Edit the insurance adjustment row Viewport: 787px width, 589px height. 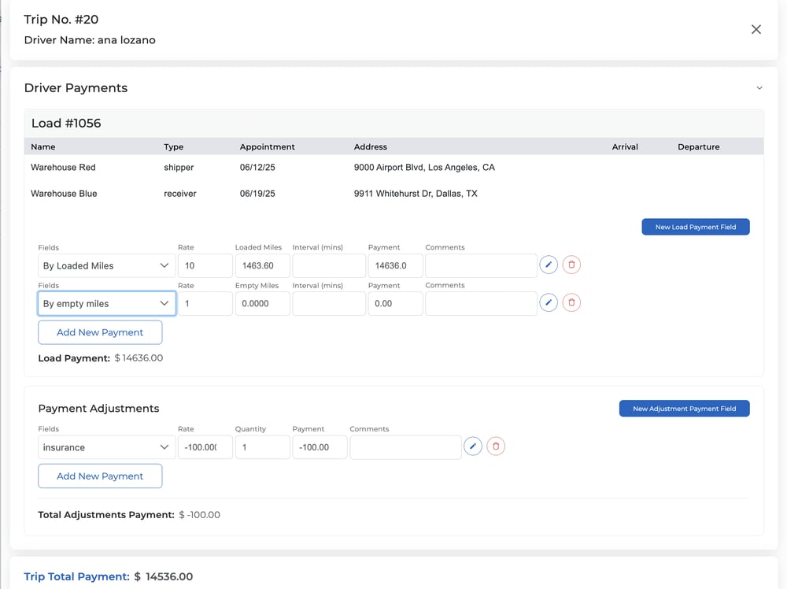(472, 447)
